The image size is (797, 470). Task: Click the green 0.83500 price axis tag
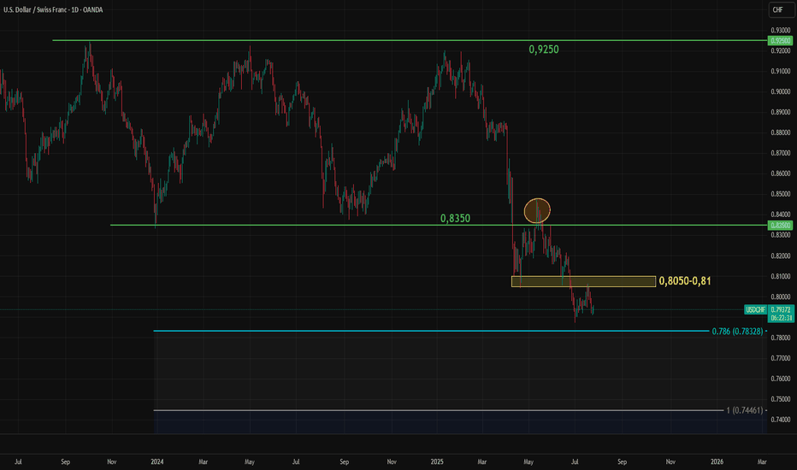click(780, 225)
